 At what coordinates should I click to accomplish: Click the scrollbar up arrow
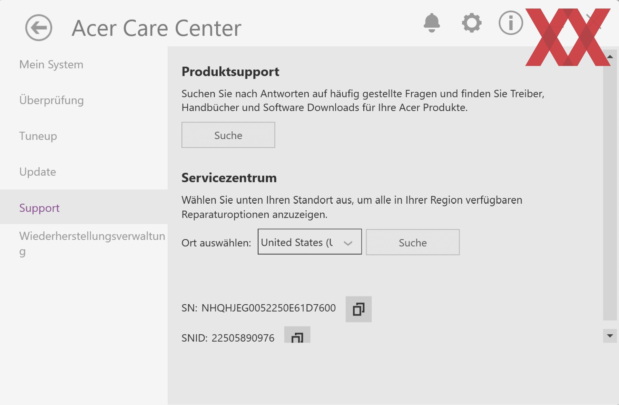610,57
